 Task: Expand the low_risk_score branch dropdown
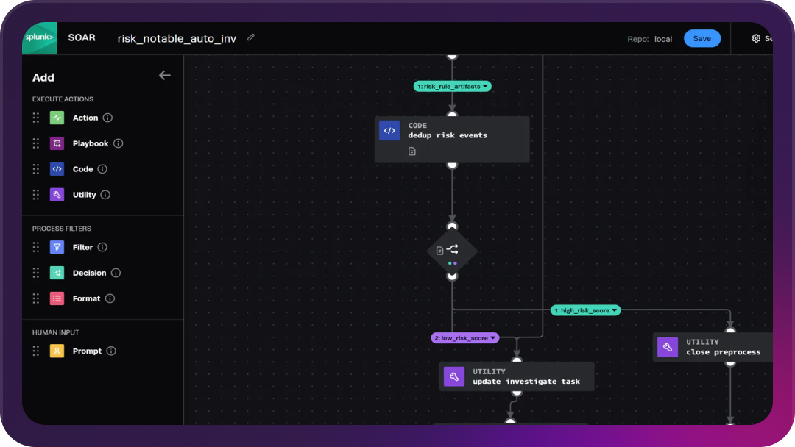[x=493, y=338]
